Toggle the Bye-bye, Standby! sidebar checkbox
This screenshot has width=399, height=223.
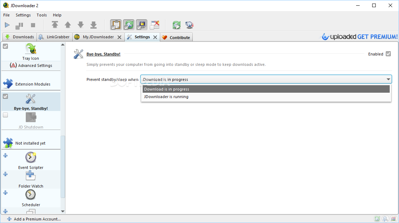(x=5, y=96)
